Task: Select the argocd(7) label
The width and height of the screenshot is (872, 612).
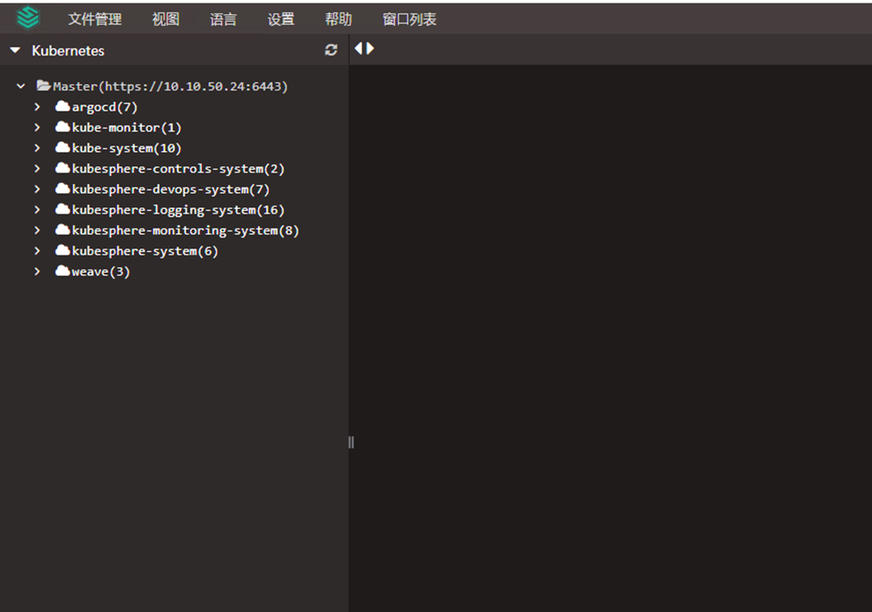Action: click(104, 107)
